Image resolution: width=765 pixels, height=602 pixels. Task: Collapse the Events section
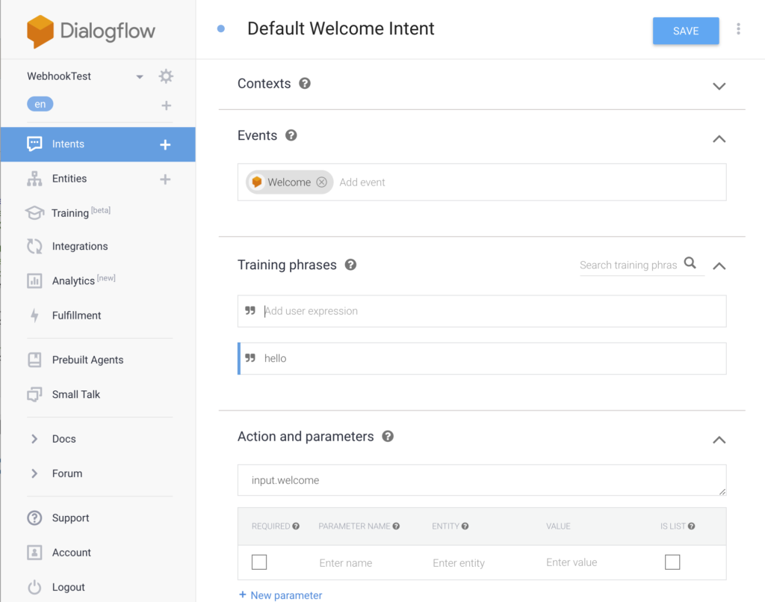click(x=719, y=138)
